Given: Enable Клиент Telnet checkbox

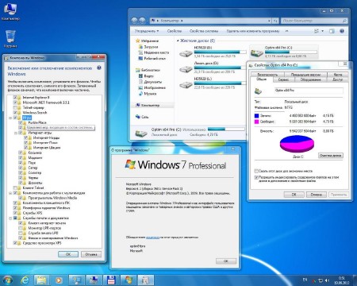Looking at the screenshot, I should [x=15, y=187].
